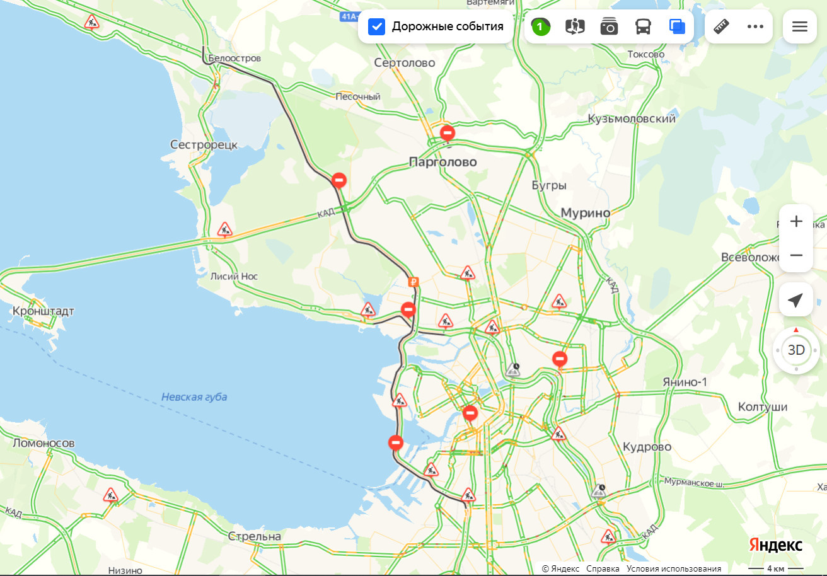
Task: Uncheck the Дорожные события checkbox
Action: pyautogui.click(x=376, y=26)
